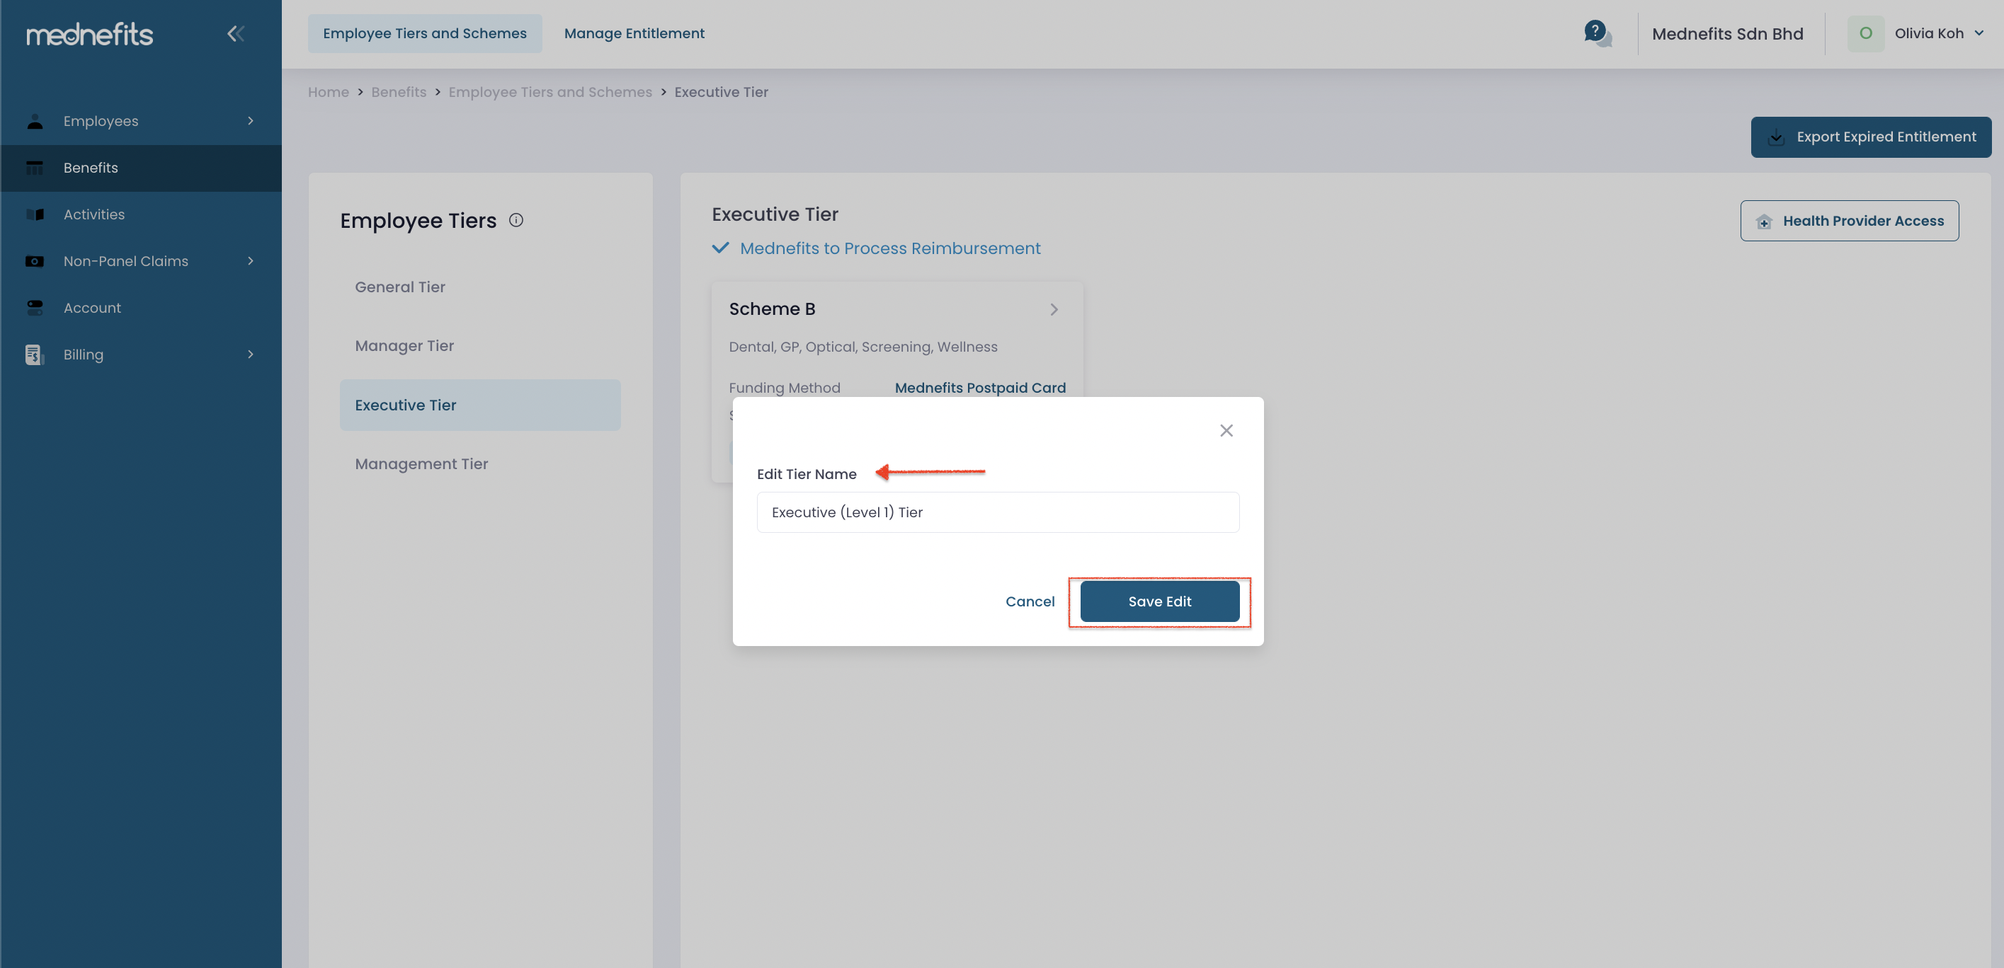Select the Employee Tiers and Schemes tab
The width and height of the screenshot is (2004, 968).
pyautogui.click(x=425, y=33)
